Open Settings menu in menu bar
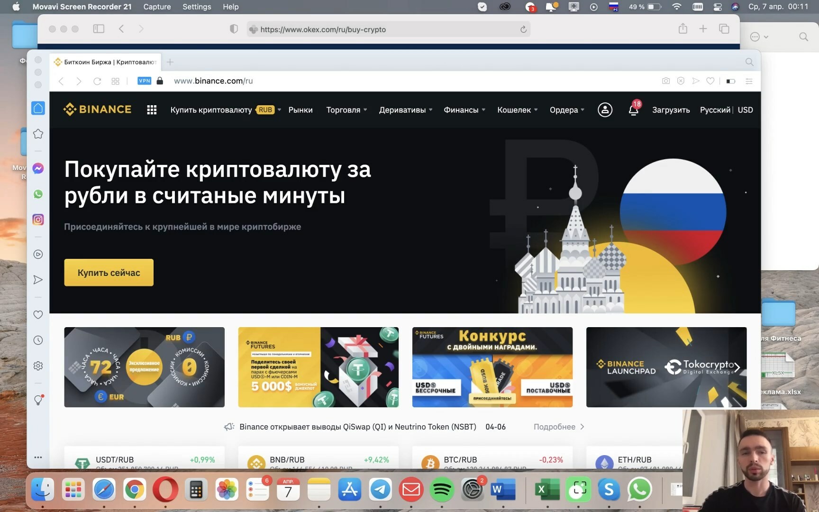Image resolution: width=819 pixels, height=512 pixels. click(x=197, y=7)
